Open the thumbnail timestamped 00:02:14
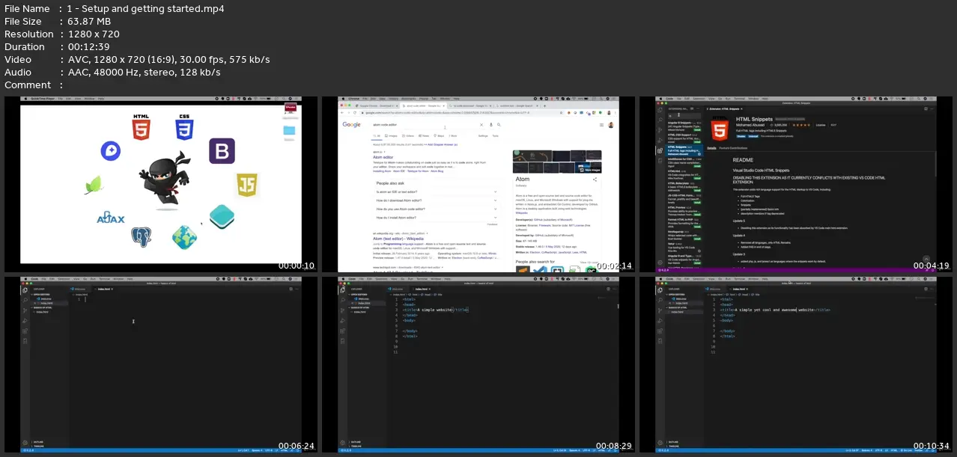This screenshot has width=957, height=457. (478, 184)
